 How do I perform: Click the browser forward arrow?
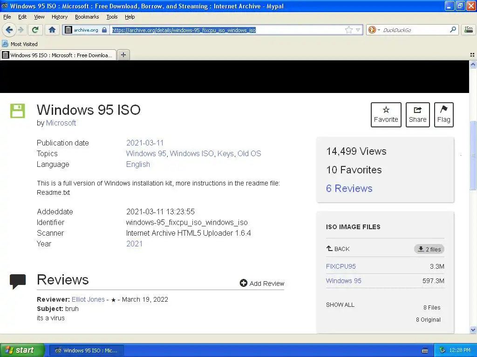21,30
